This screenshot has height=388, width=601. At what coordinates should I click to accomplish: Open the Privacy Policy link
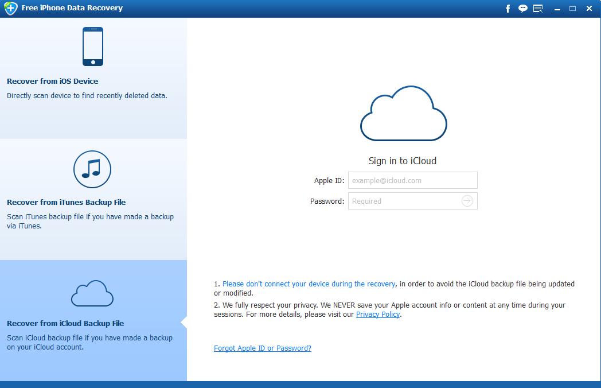[378, 315]
